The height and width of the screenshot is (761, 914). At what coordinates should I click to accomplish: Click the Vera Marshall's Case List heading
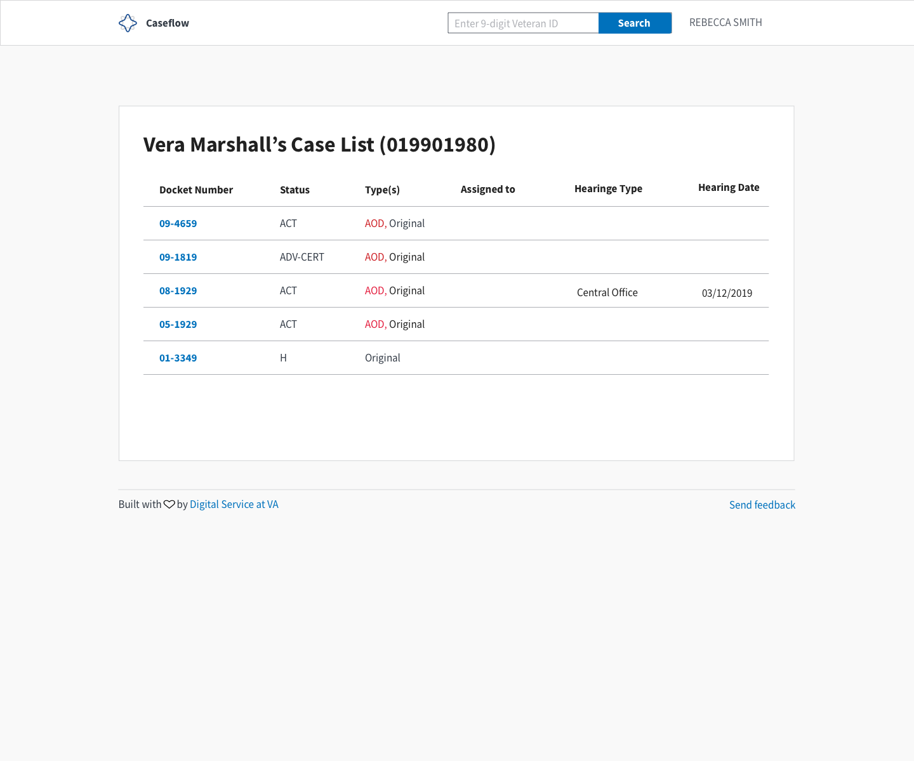coord(319,145)
